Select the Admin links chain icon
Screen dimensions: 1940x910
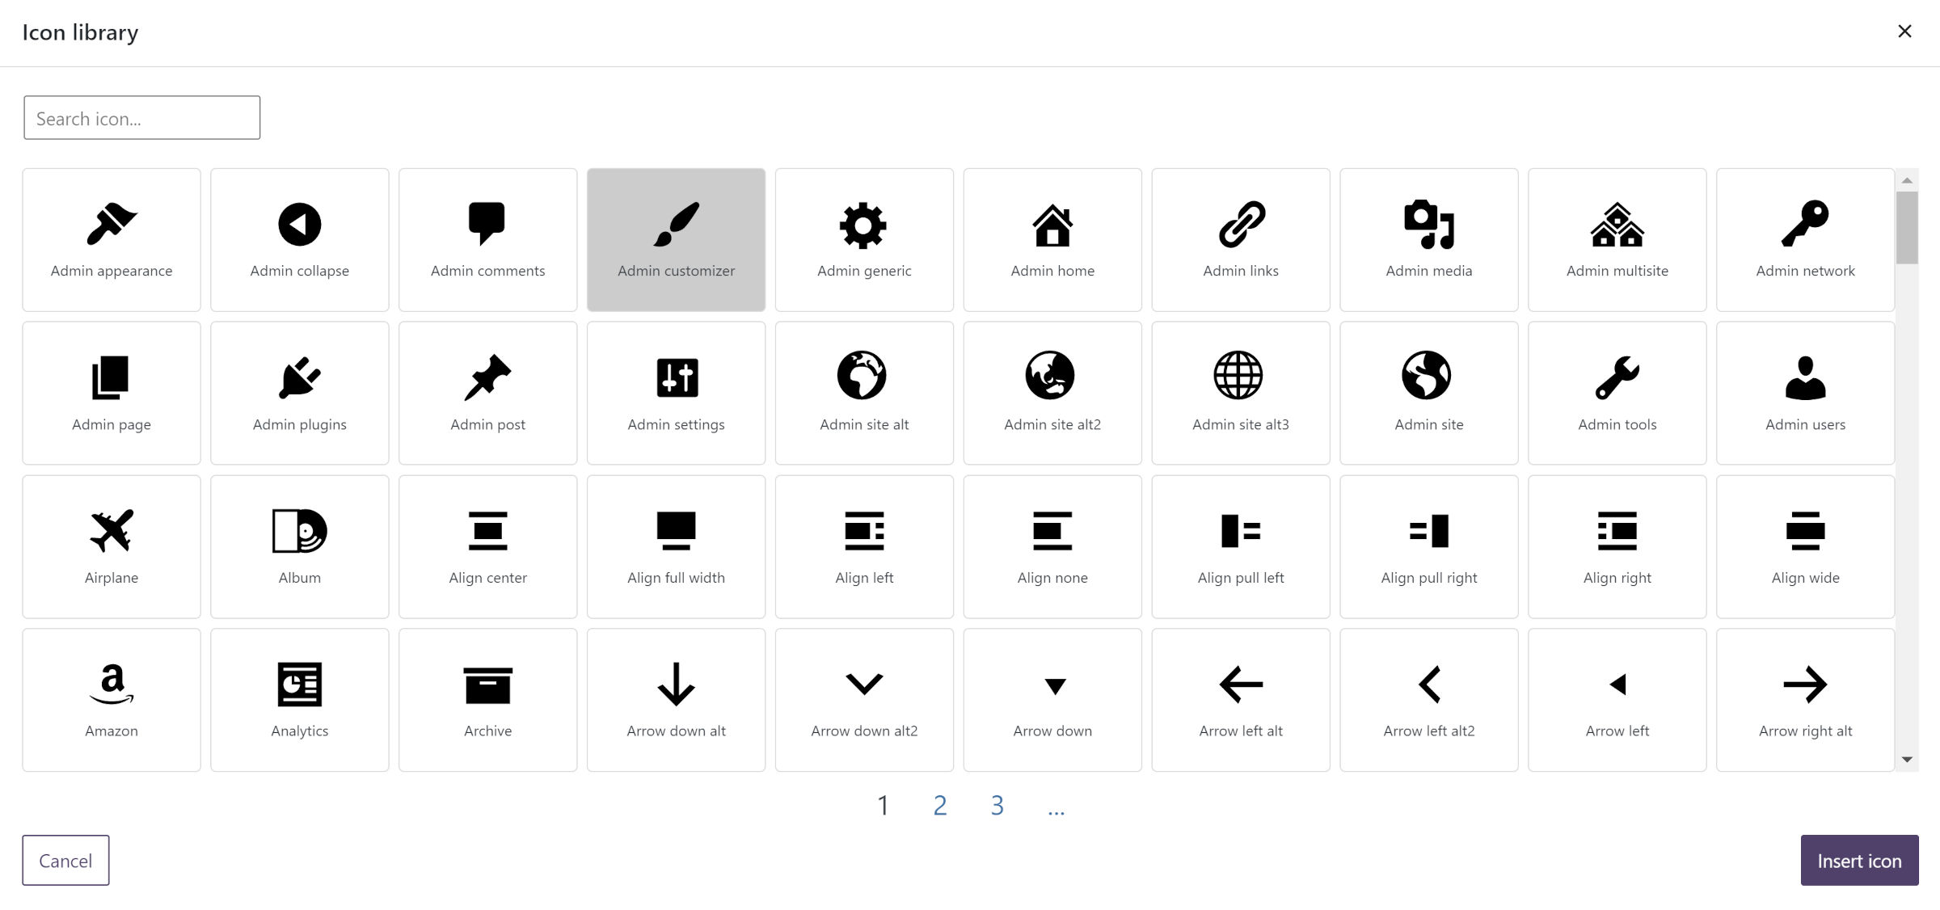point(1241,238)
